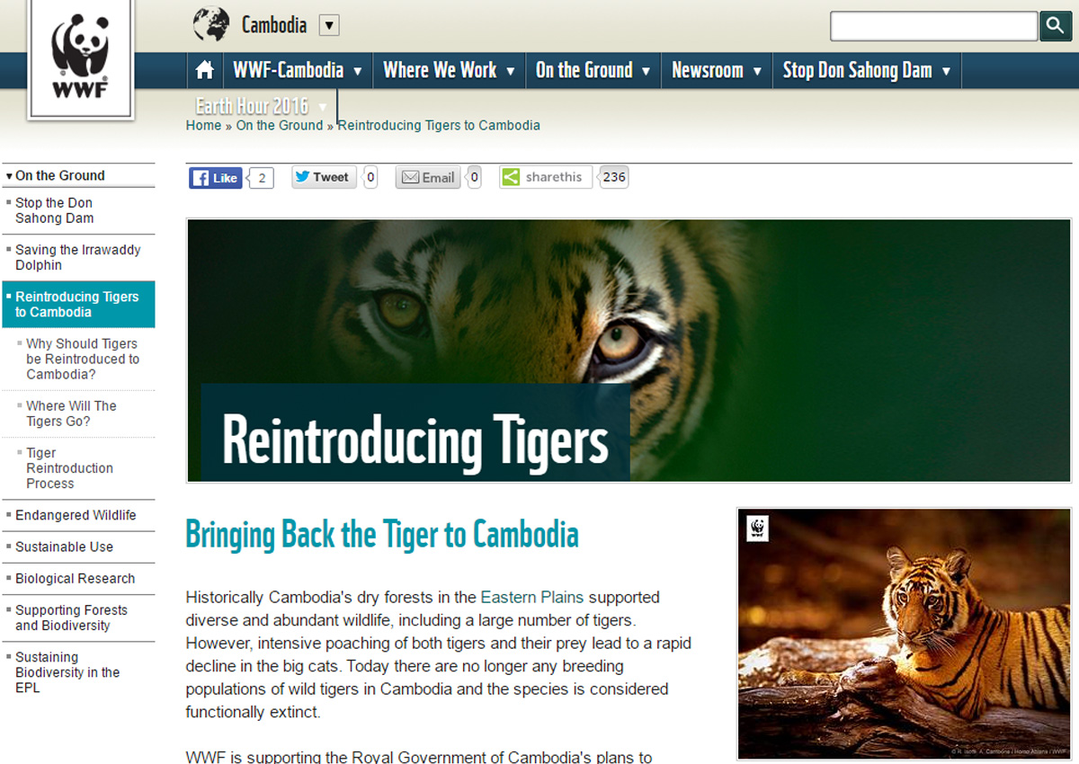The image size is (1079, 764).
Task: Send page using Email button
Action: [x=428, y=177]
